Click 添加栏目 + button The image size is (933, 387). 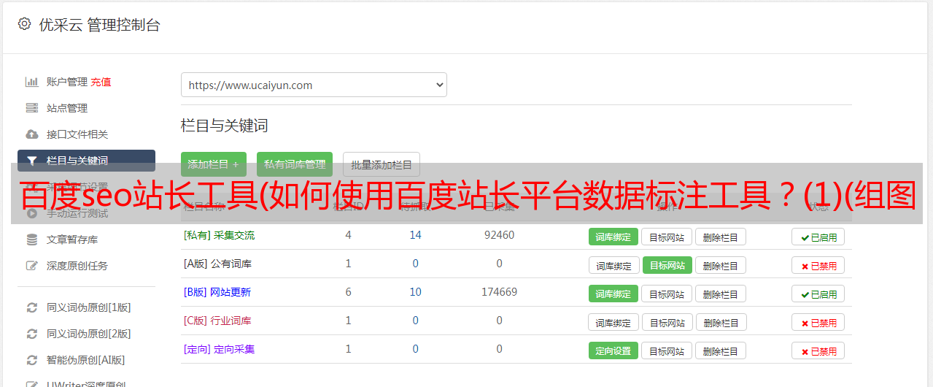click(x=213, y=164)
